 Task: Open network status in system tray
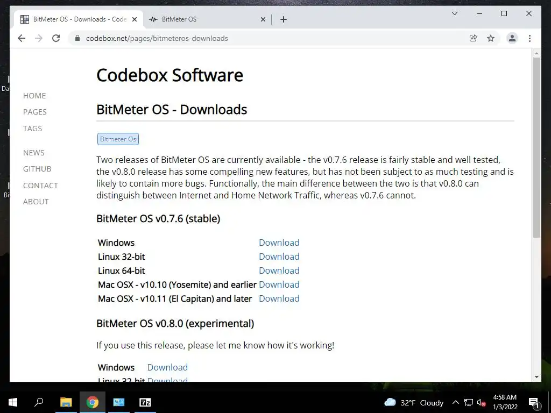[x=469, y=402]
